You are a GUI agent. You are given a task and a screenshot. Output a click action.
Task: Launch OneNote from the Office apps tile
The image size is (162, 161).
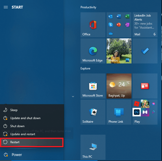pyautogui.click(x=127, y=25)
